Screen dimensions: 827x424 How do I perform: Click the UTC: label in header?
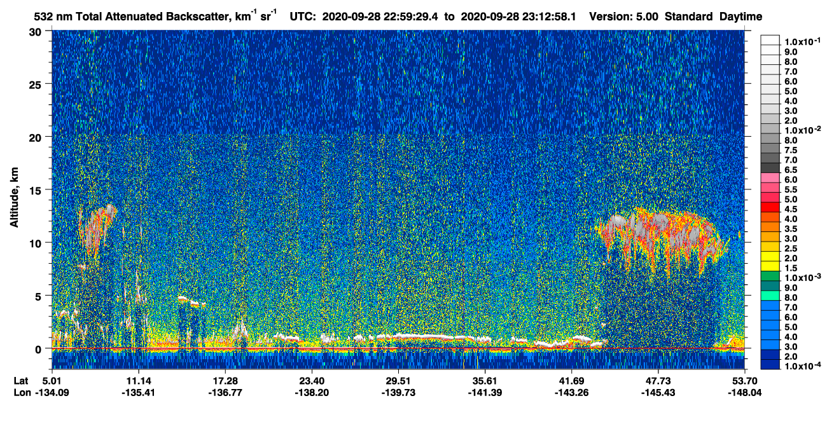[302, 17]
